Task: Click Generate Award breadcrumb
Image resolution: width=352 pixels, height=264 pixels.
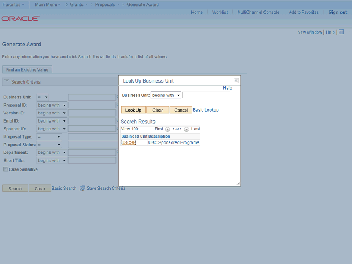Action: (x=143, y=4)
